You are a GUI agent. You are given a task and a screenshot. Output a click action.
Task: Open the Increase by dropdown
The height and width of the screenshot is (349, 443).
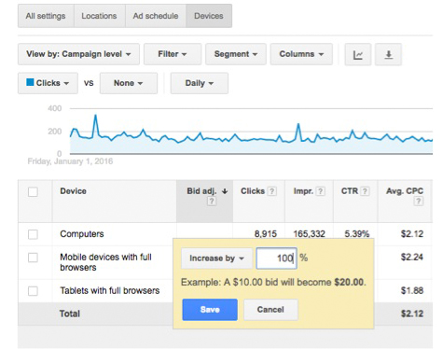(x=217, y=258)
